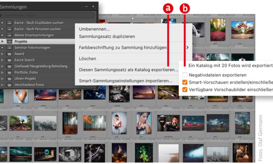273x164 pixels.
Task: Click collection icon beside Verschiedene Fotos
Action: (x=9, y=85)
